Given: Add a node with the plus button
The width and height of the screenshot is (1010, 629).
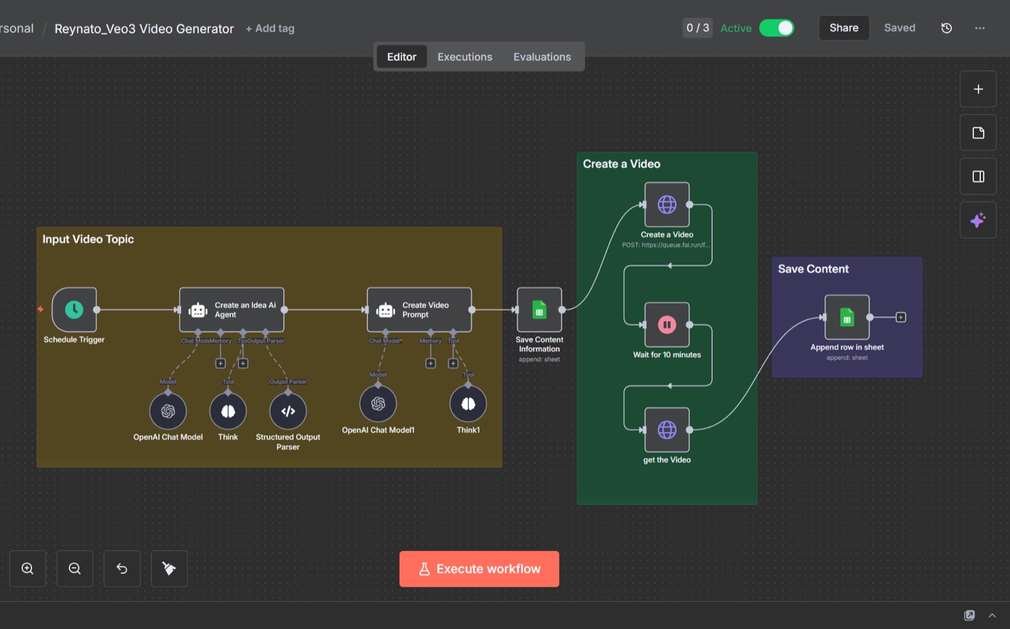Looking at the screenshot, I should 978,89.
